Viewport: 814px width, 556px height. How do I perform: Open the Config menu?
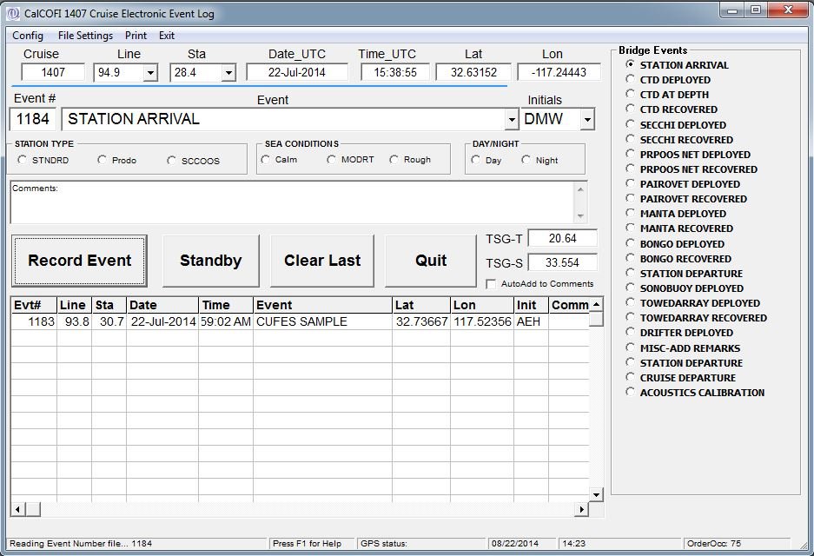point(28,36)
